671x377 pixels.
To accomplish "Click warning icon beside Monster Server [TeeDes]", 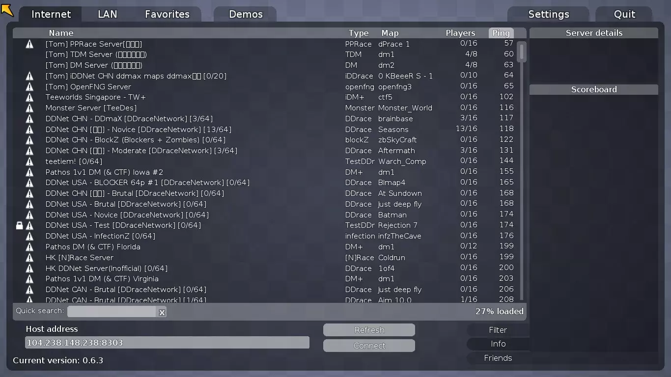I will [29, 108].
